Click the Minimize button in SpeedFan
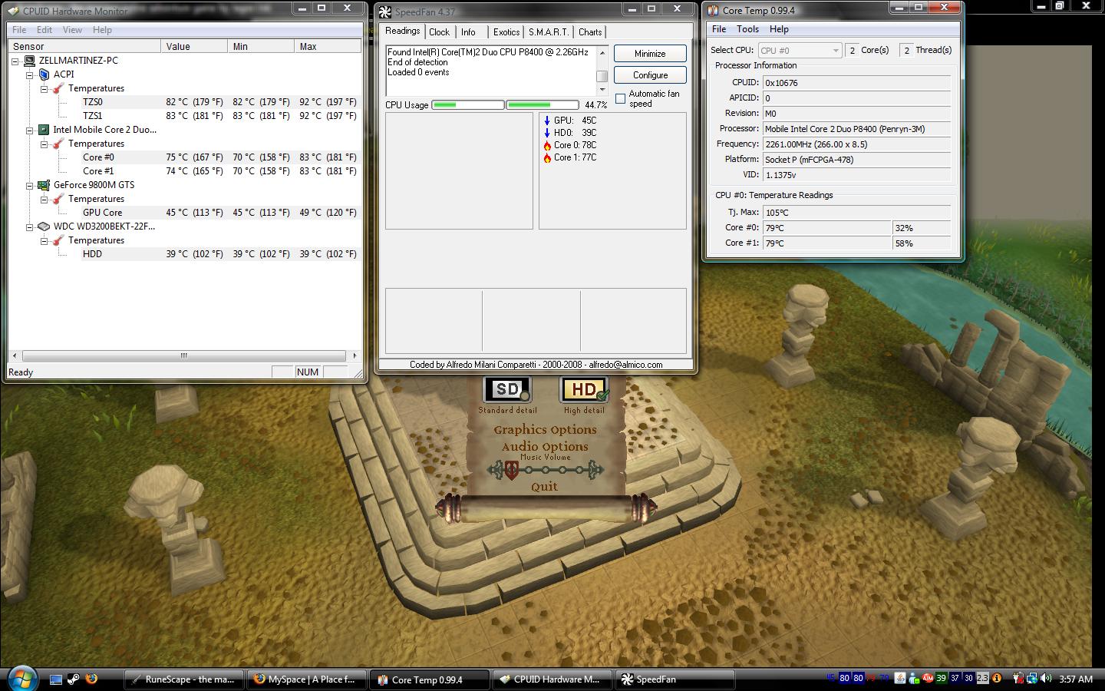 [x=650, y=54]
